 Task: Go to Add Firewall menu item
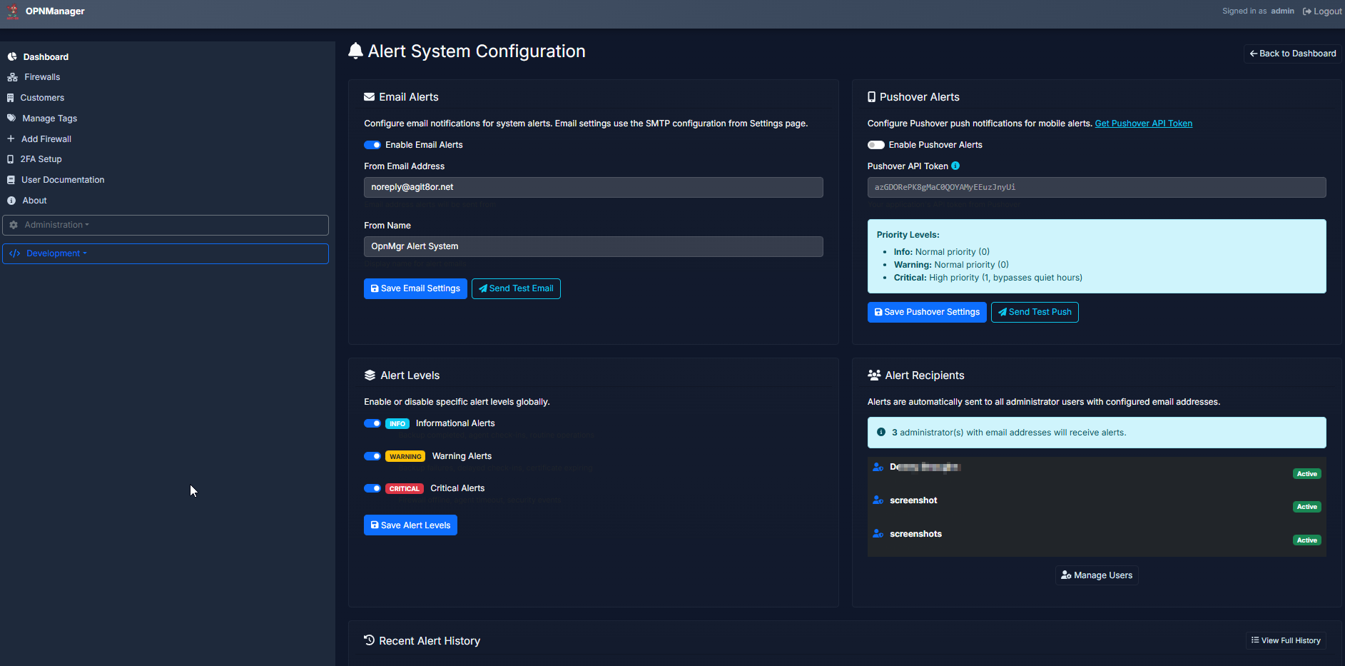[46, 139]
